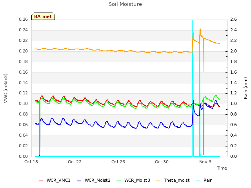Click the Oct 30 tick label

coord(162,162)
